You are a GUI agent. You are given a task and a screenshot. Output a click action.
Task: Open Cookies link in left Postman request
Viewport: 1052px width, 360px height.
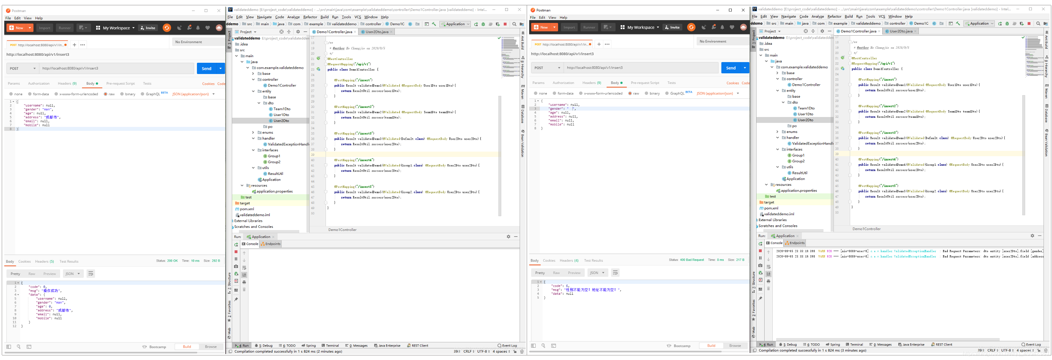(x=208, y=84)
